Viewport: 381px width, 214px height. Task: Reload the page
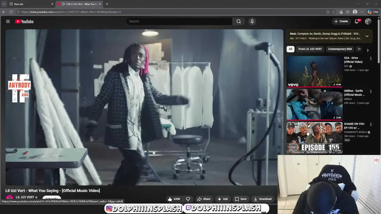[11, 12]
